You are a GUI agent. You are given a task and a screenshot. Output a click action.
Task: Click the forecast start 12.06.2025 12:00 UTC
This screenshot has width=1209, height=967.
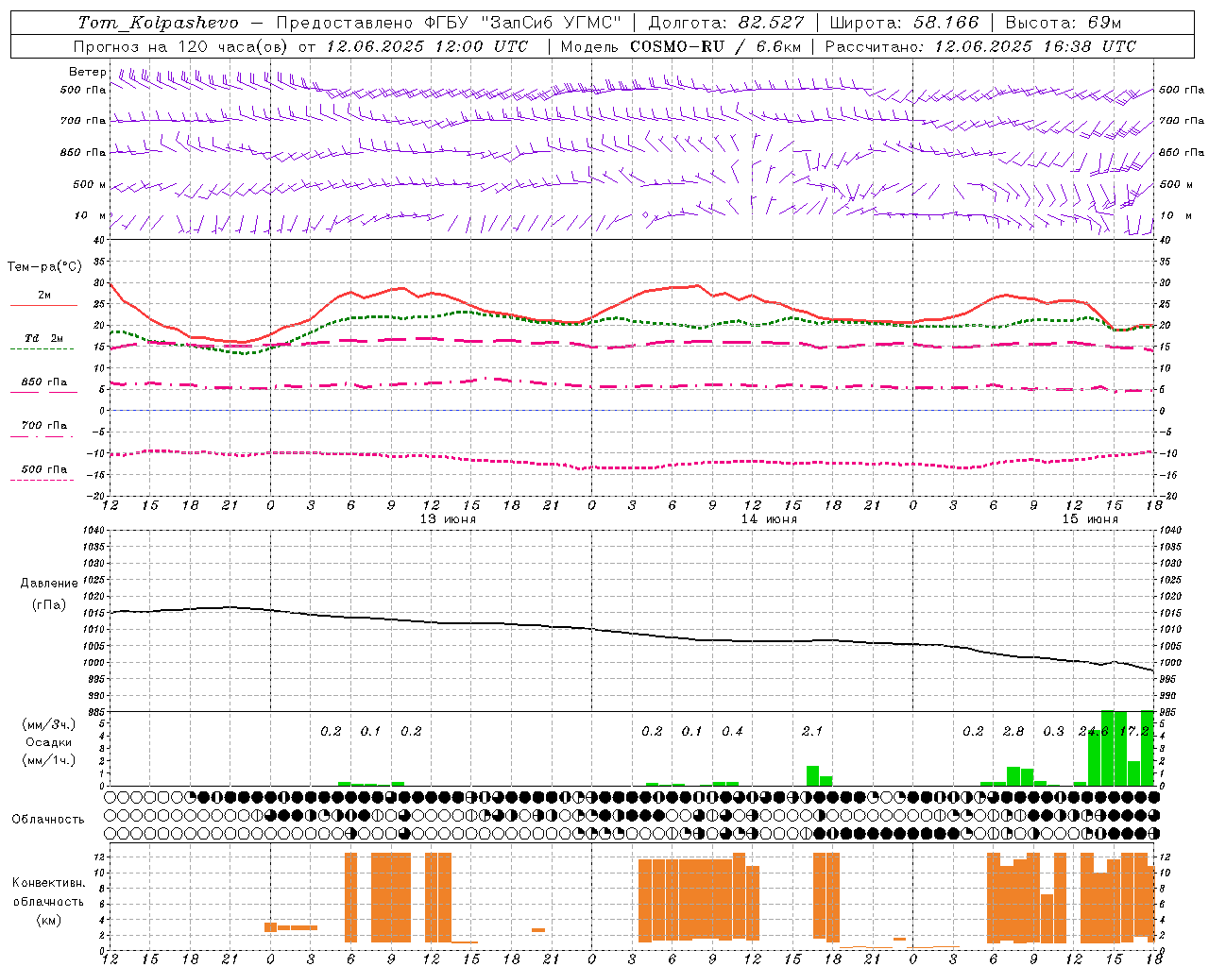click(x=427, y=46)
